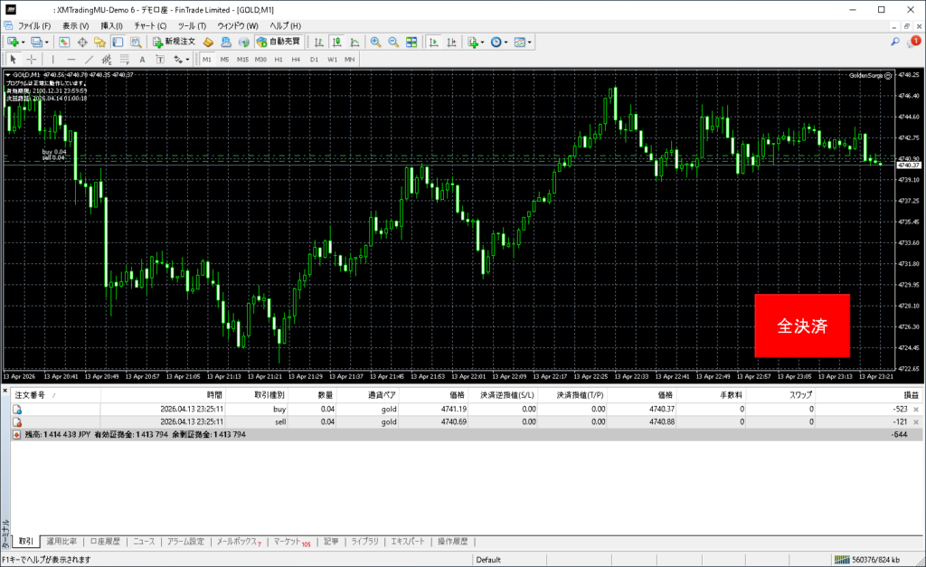This screenshot has height=567, width=926.
Task: Toggle the 自動売買 auto-trading button
Action: (x=279, y=42)
